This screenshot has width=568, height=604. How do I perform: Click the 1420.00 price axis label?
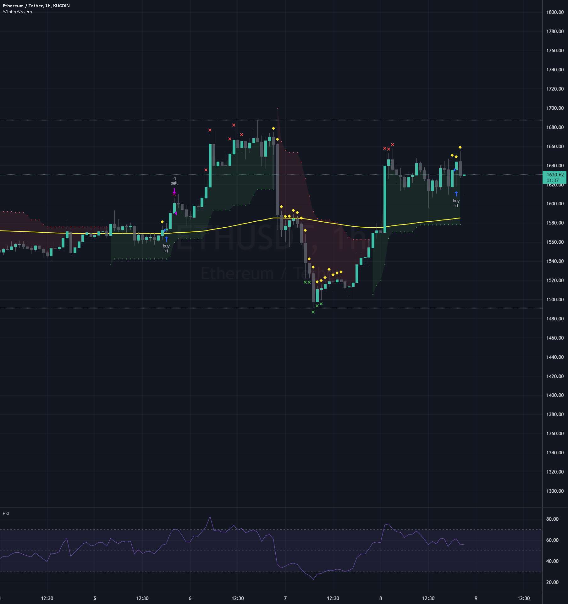(555, 376)
